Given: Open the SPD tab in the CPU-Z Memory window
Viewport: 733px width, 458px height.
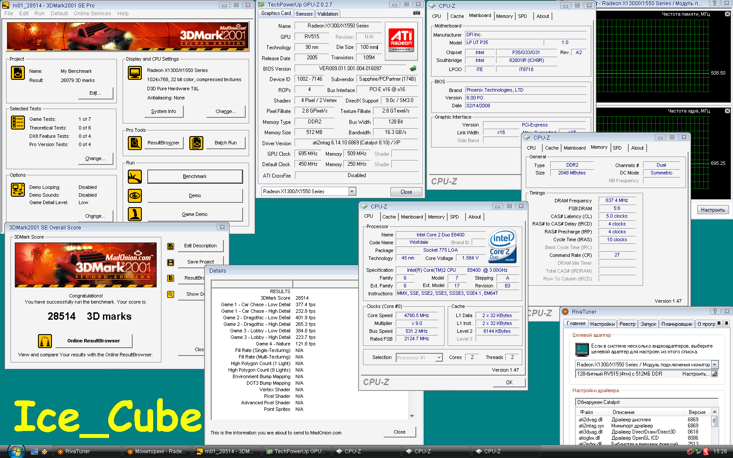Looking at the screenshot, I should (617, 148).
